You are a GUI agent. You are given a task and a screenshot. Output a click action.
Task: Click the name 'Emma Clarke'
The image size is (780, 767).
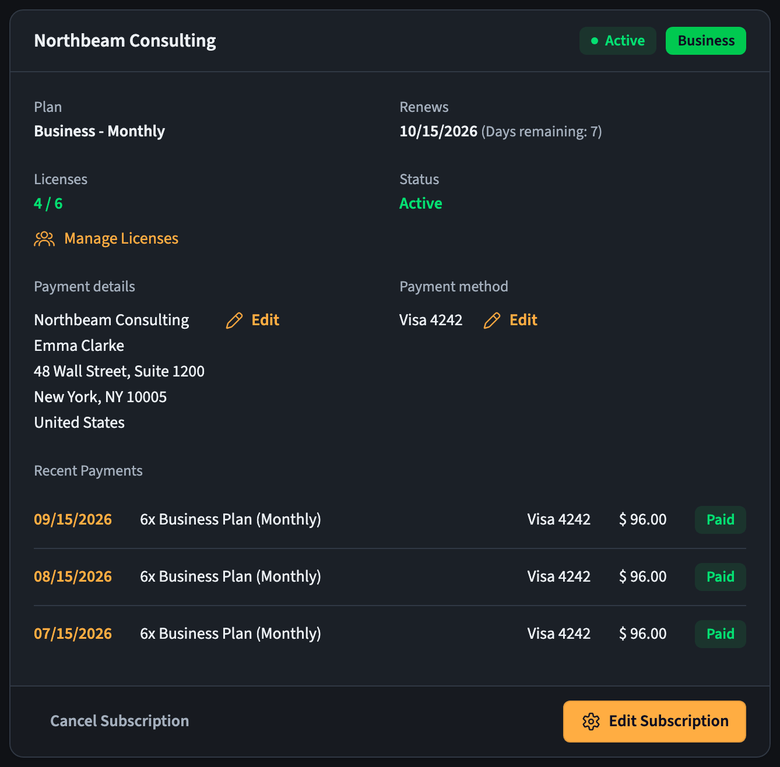pyautogui.click(x=79, y=346)
